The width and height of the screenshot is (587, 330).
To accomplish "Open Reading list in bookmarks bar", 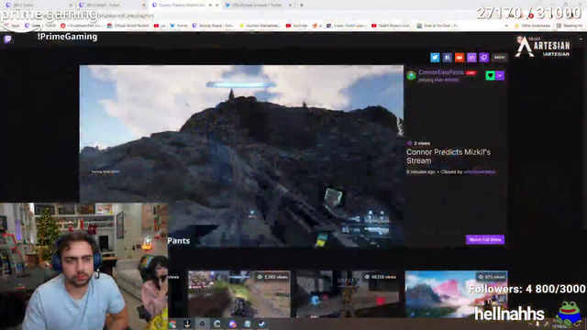I will point(570,26).
